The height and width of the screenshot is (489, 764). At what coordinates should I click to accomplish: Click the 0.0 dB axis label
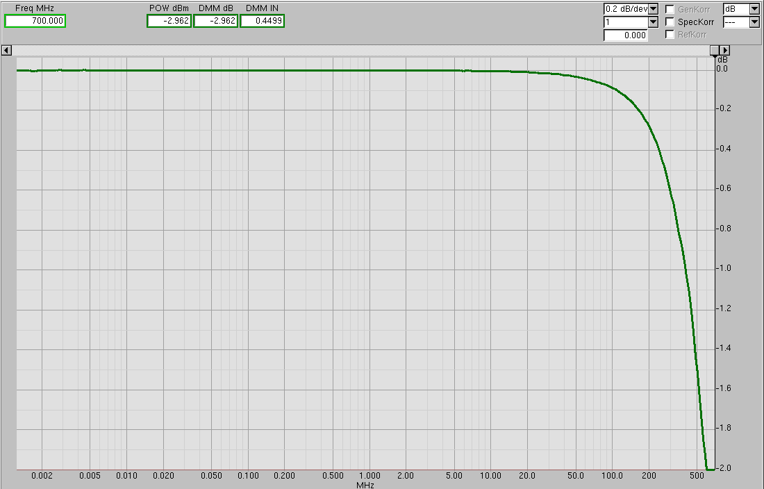pyautogui.click(x=722, y=69)
